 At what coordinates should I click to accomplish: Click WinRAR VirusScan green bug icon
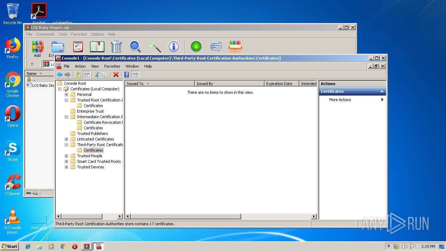point(196,46)
